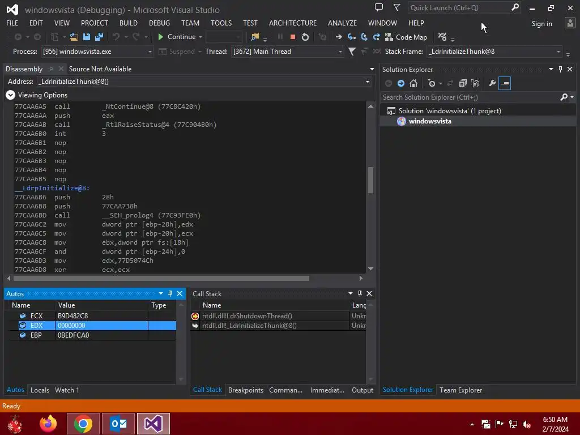Click the Pending Changes Filter clock icon
580x435 pixels.
tap(432, 84)
